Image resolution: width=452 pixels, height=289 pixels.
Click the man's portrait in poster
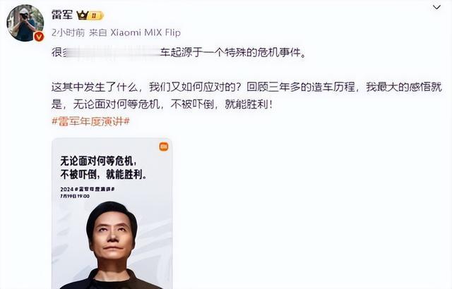pyautogui.click(x=112, y=245)
